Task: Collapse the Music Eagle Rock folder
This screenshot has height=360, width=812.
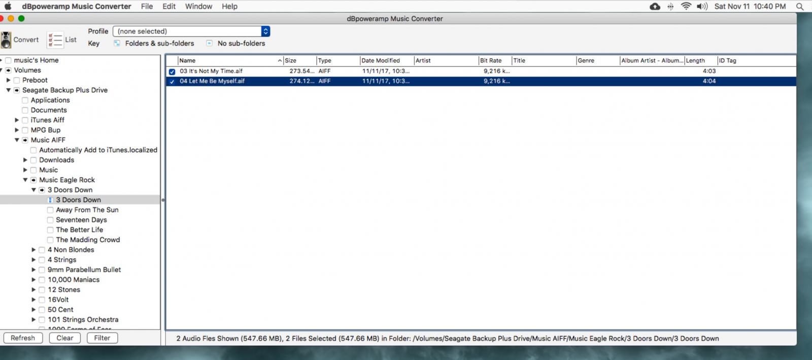Action: pos(25,180)
